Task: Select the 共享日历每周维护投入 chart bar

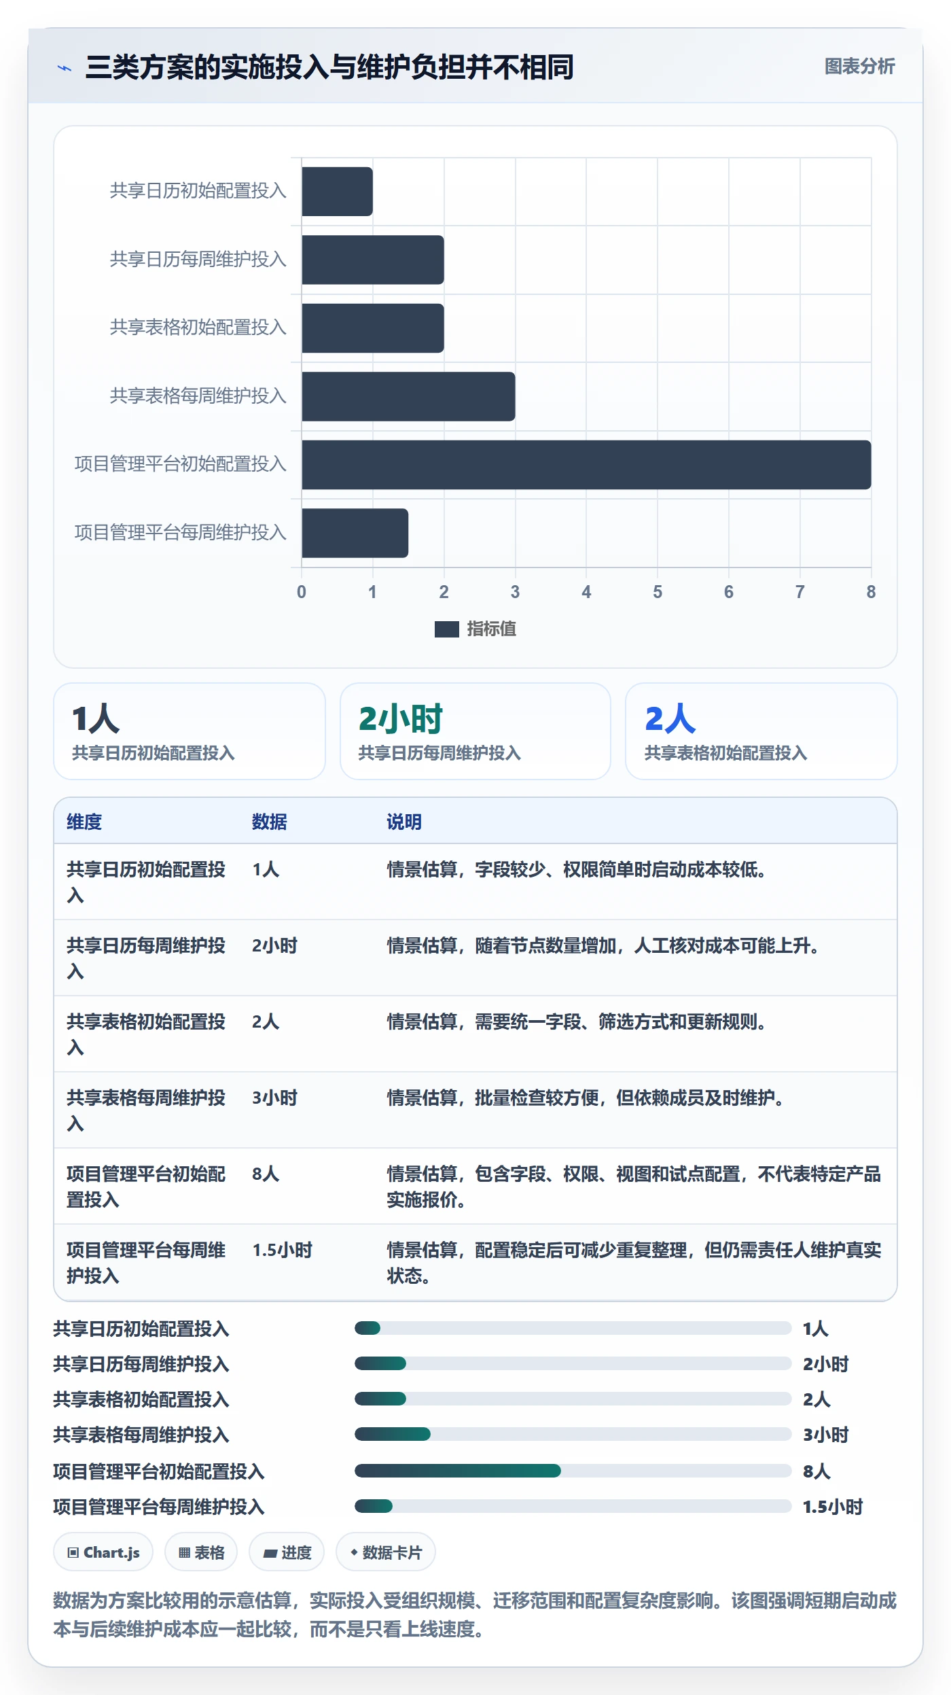Action: 373,260
